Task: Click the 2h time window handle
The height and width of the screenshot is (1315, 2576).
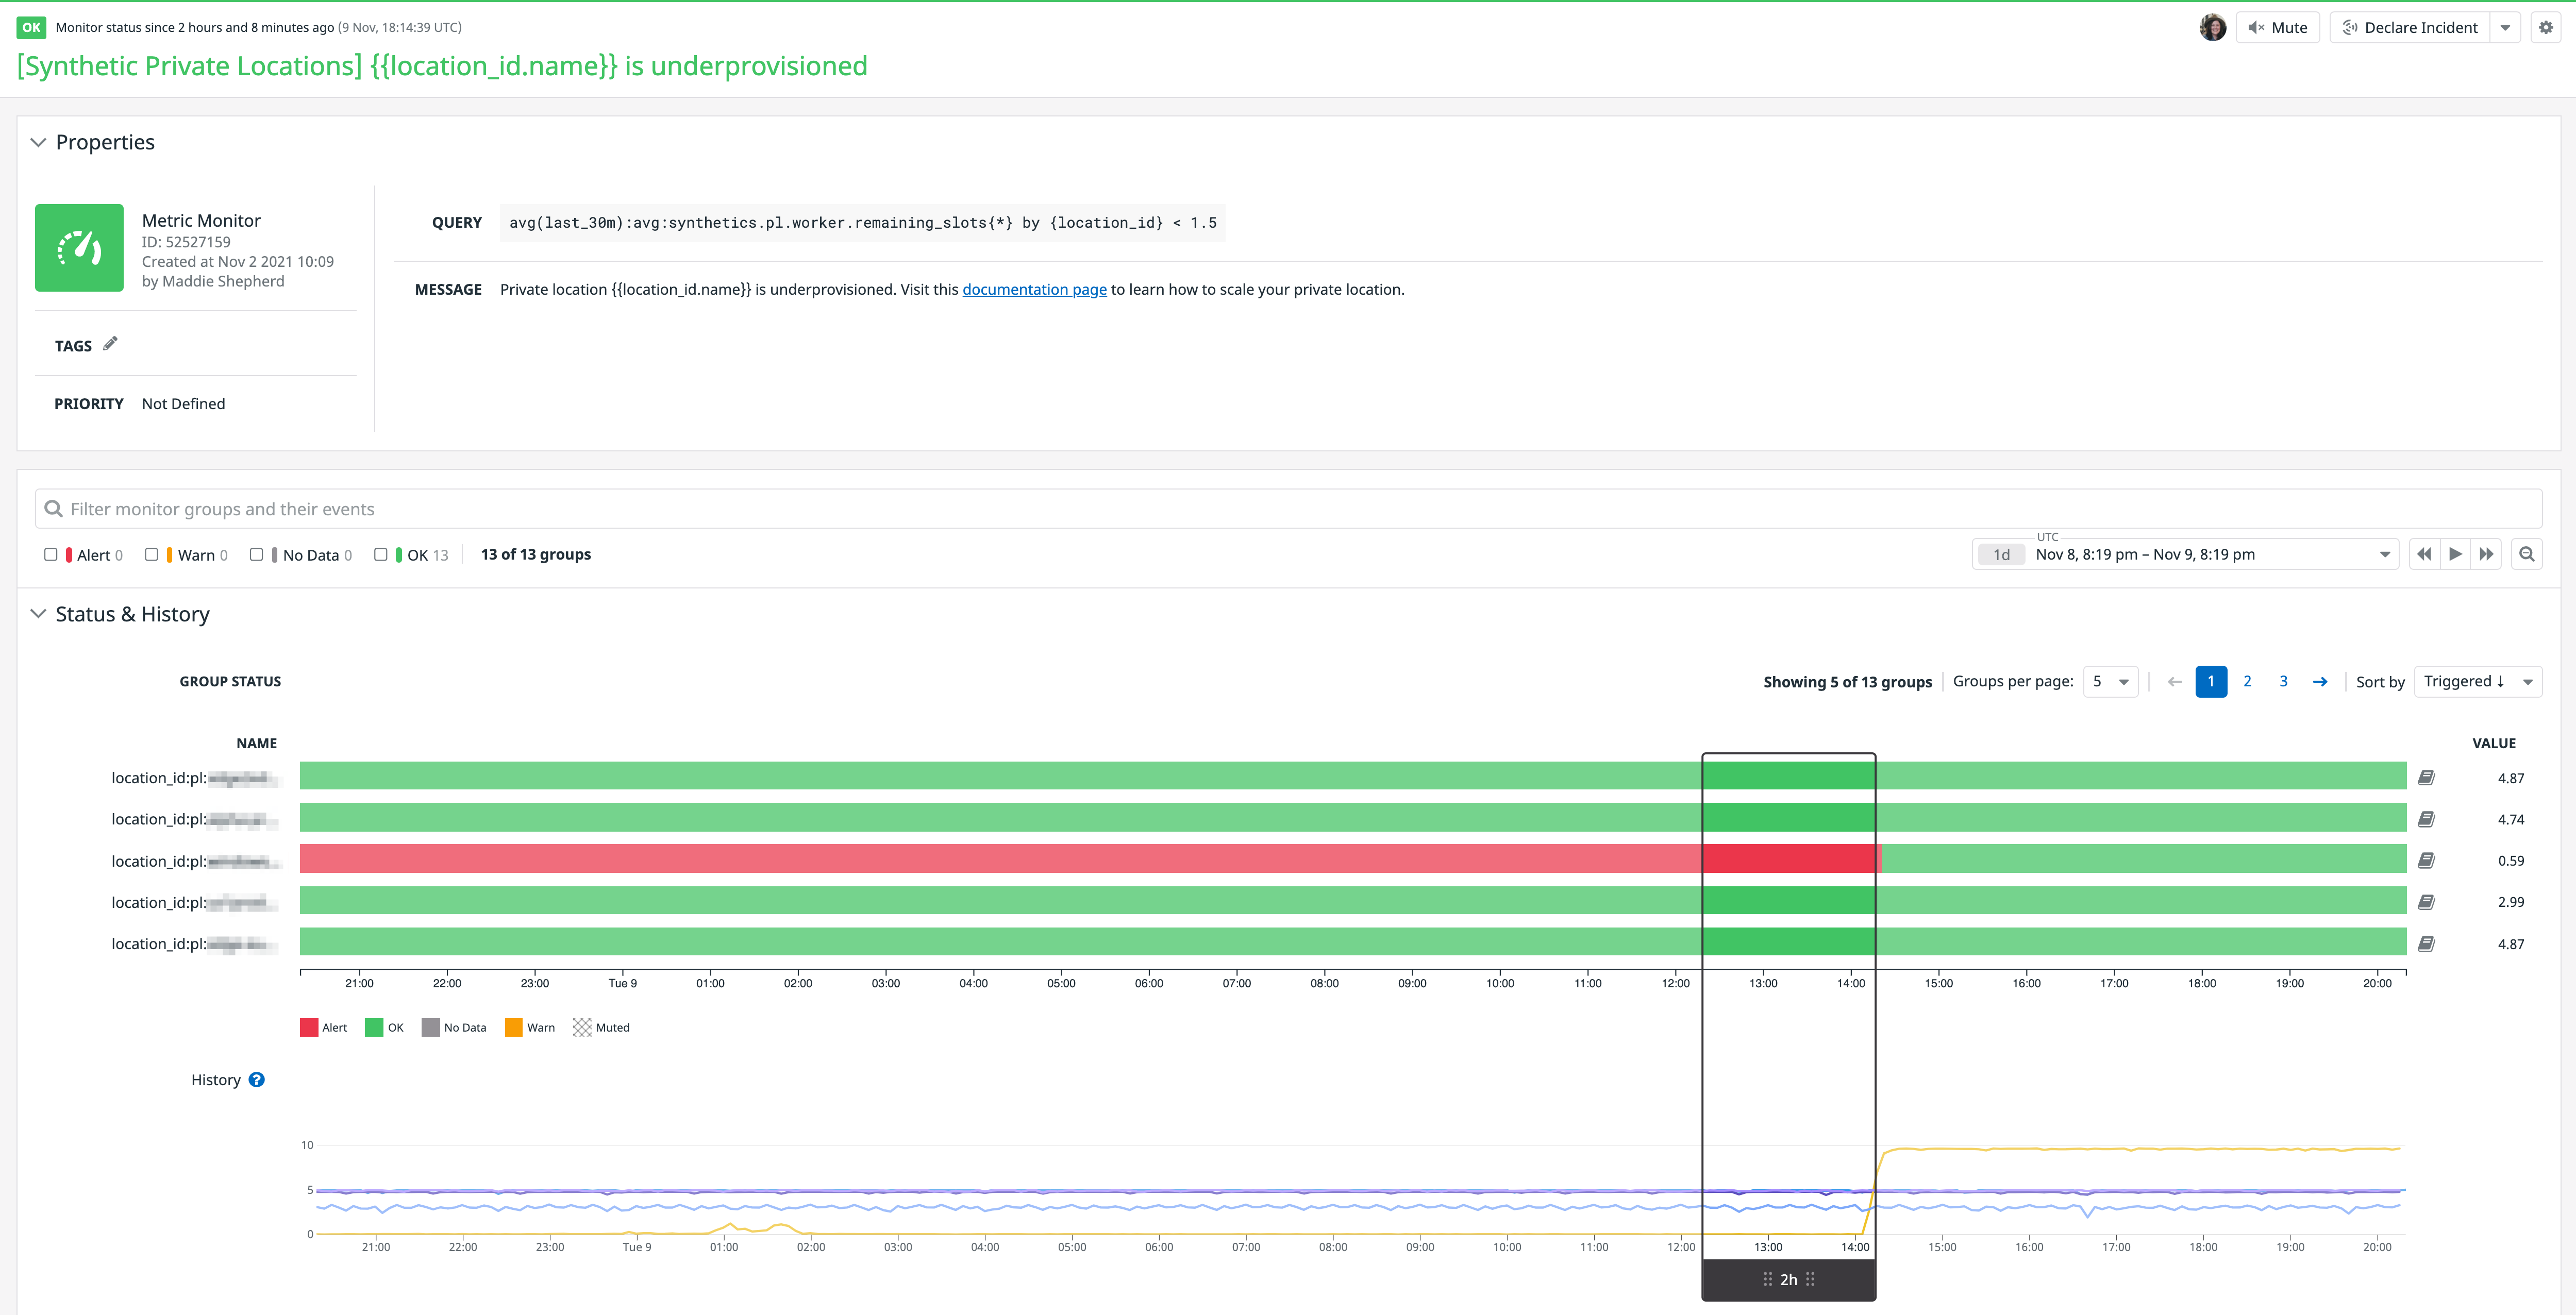Action: 1788,1279
